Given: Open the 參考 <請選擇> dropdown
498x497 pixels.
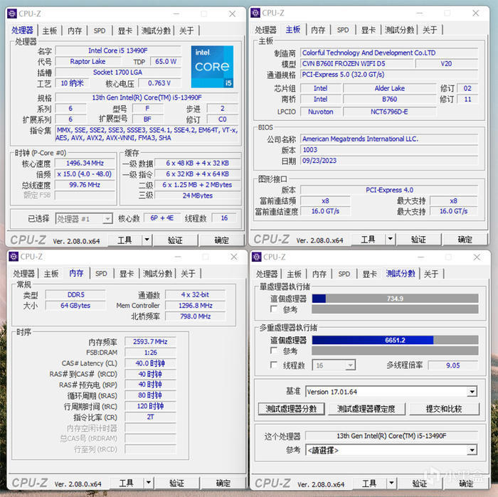Looking at the screenshot, I should (472, 450).
